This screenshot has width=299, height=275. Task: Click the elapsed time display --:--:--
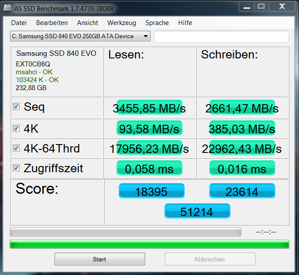pyautogui.click(x=266, y=232)
